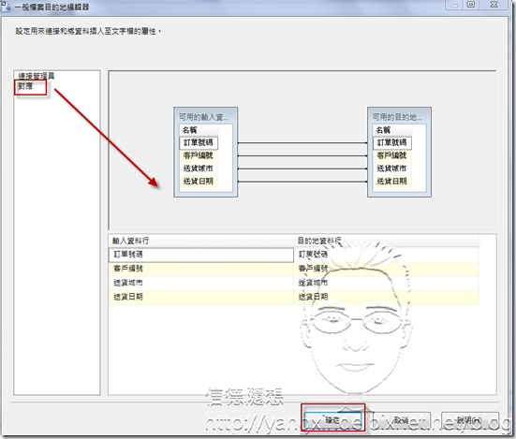This screenshot has height=439, width=516.
Task: Open 訂單號碼 cell in input column grid
Action: coord(201,255)
